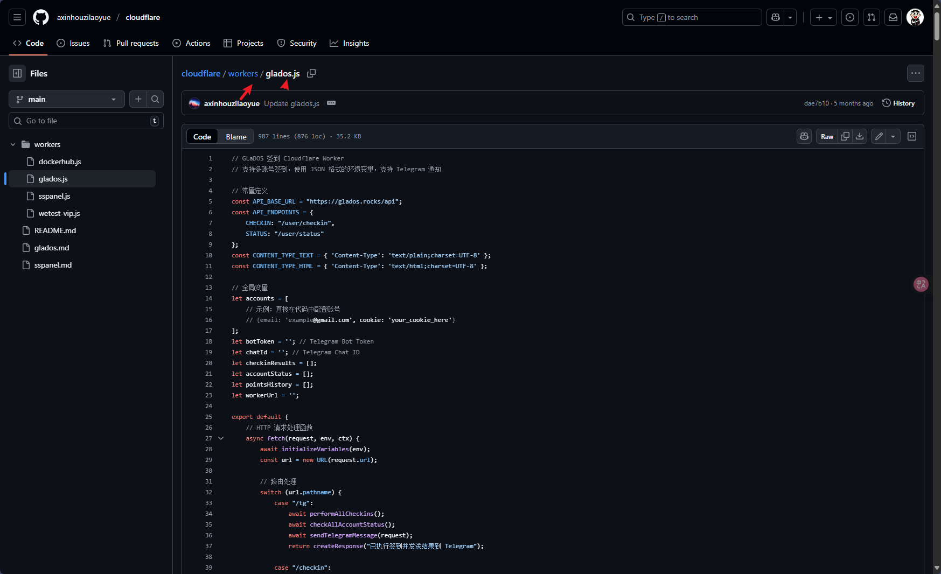941x574 pixels.
Task: Download the raw file
Action: coord(860,136)
